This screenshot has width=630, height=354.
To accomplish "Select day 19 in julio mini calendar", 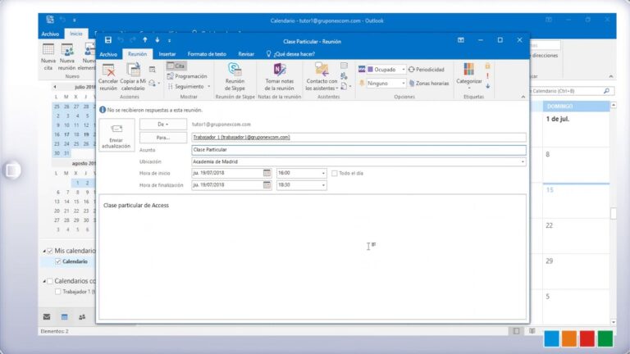I will click(86, 135).
